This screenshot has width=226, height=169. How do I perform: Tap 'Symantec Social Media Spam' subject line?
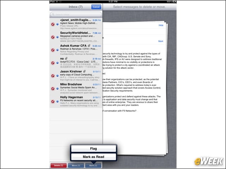[78, 88]
